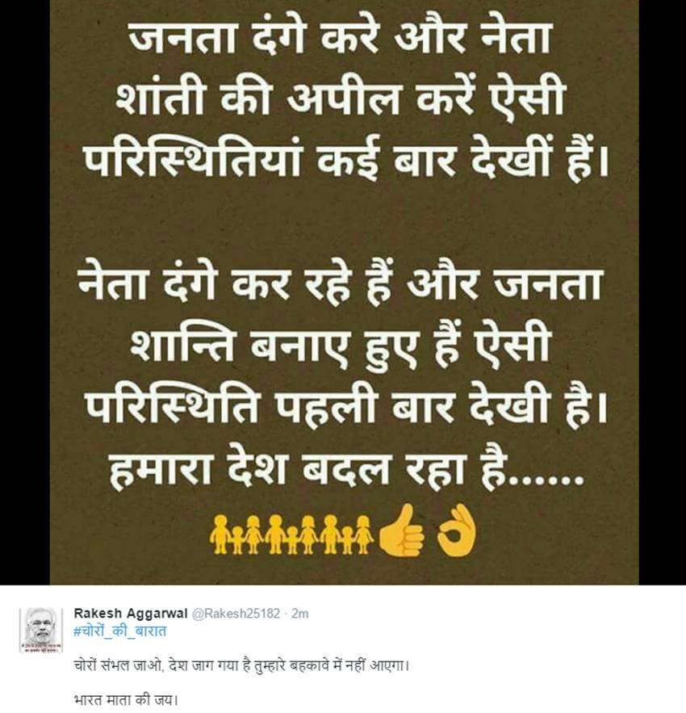686x713 pixels.
Task: Click the line नेता दंगे कर रहे हैं
Action: click(340, 286)
